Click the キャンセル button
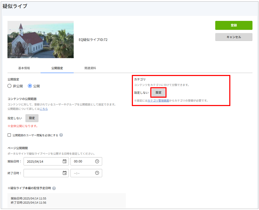Screen dimensions: 259x210 pyautogui.click(x=233, y=37)
